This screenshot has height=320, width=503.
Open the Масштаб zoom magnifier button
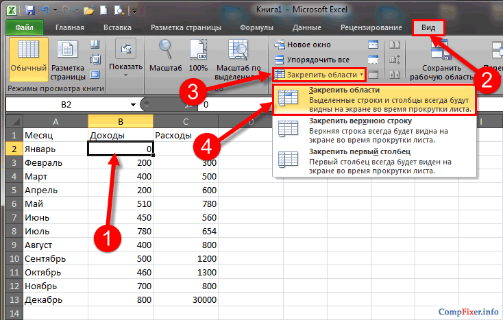pyautogui.click(x=166, y=55)
